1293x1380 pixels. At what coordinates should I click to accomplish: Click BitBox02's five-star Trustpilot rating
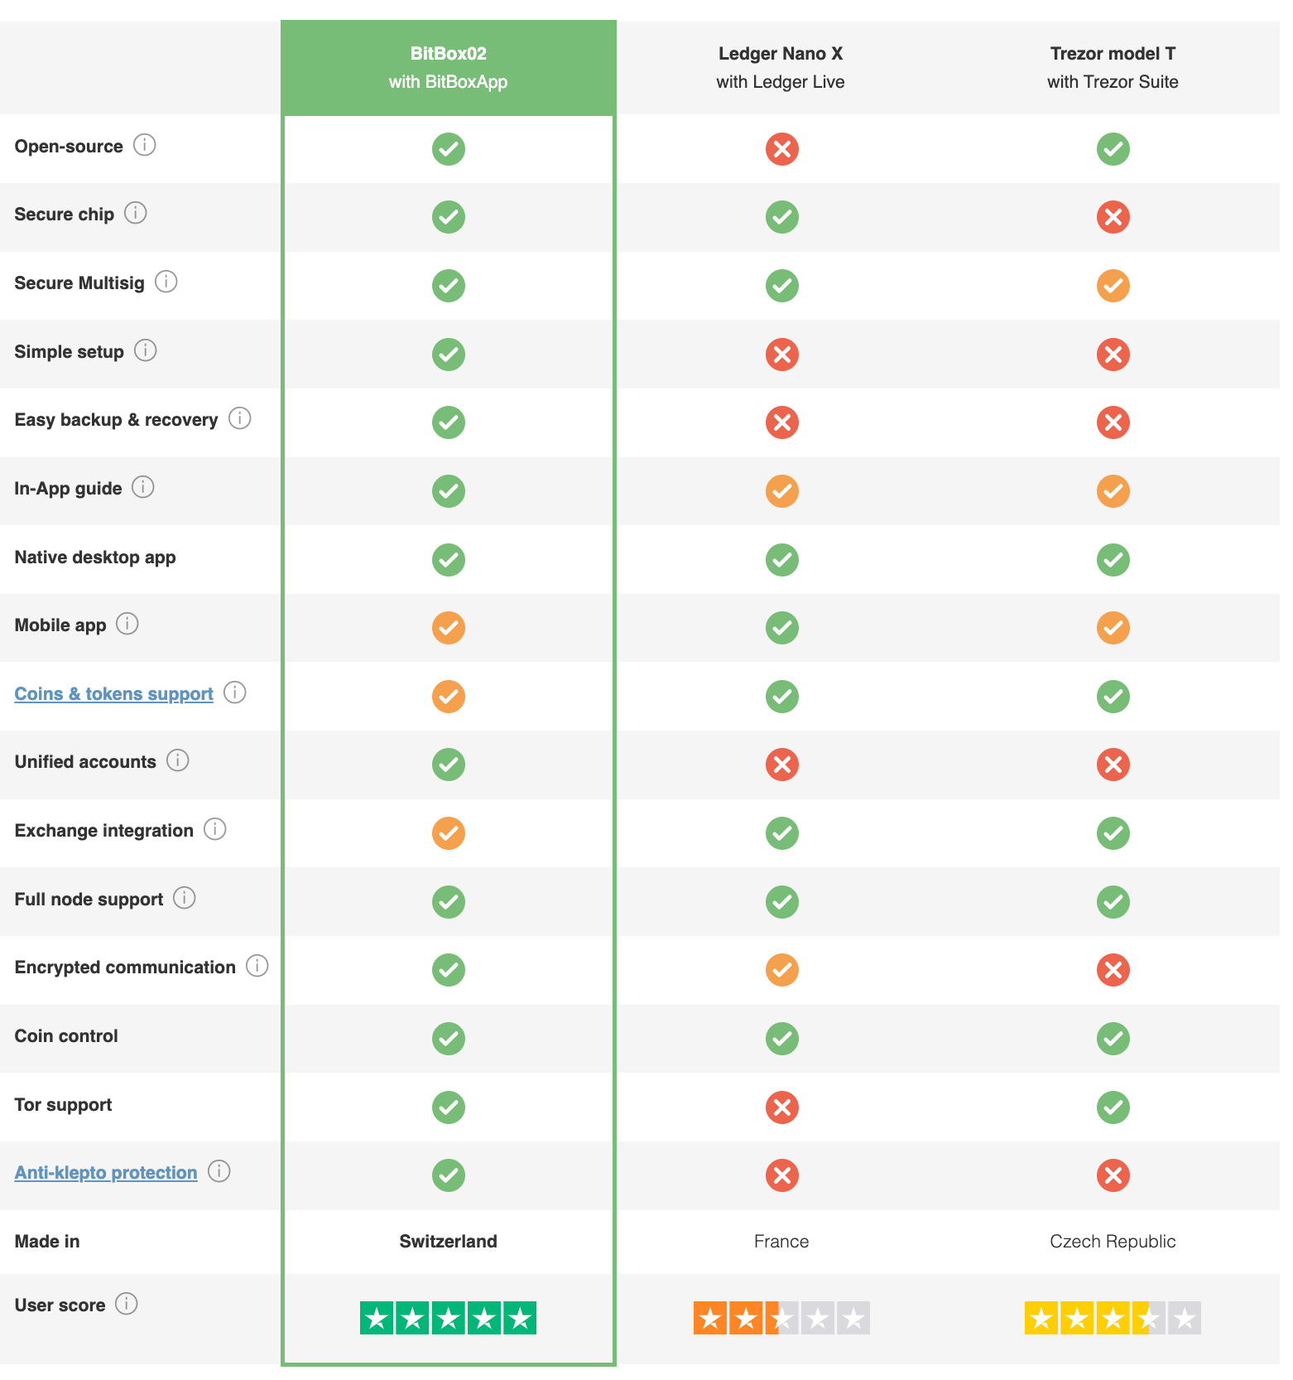[449, 1317]
